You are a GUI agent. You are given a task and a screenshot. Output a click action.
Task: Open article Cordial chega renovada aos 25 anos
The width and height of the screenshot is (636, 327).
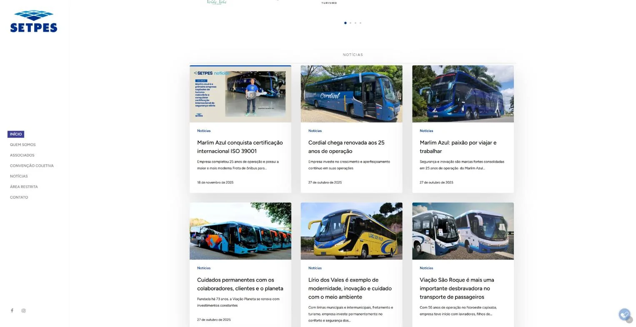(346, 147)
